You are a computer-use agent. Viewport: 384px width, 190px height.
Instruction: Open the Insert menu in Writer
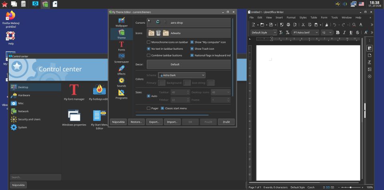pos(279,18)
